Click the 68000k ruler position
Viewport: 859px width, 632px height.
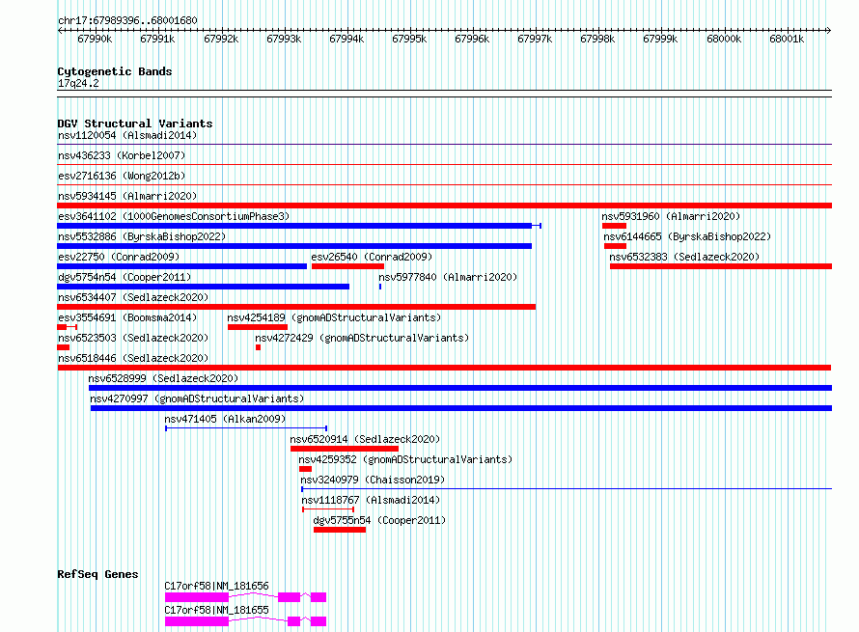click(x=724, y=39)
